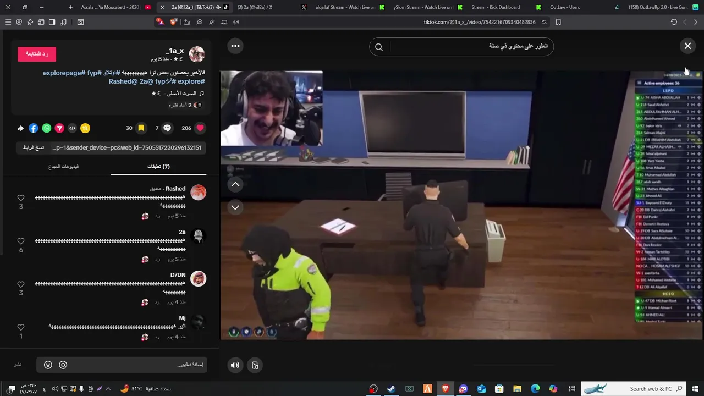Open the three-dots menu above the video

[235, 46]
